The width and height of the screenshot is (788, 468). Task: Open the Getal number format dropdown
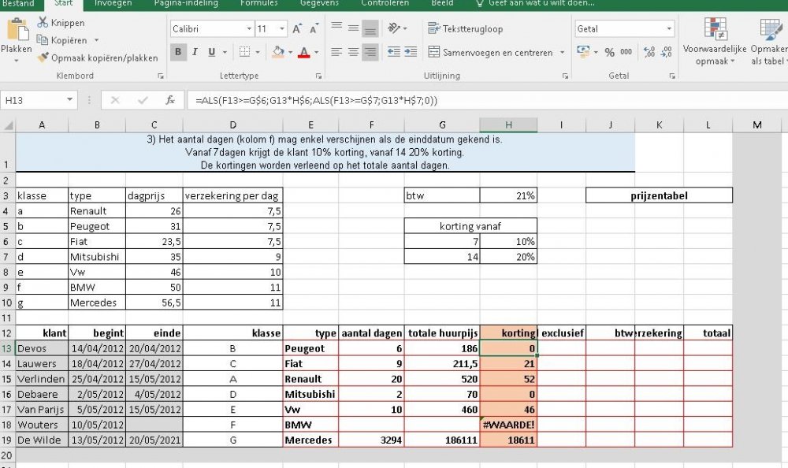coord(669,29)
